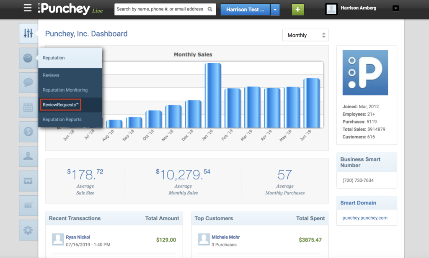429x258 pixels.
Task: Open the punchey.punchey.com smart domain link
Action: [365, 218]
